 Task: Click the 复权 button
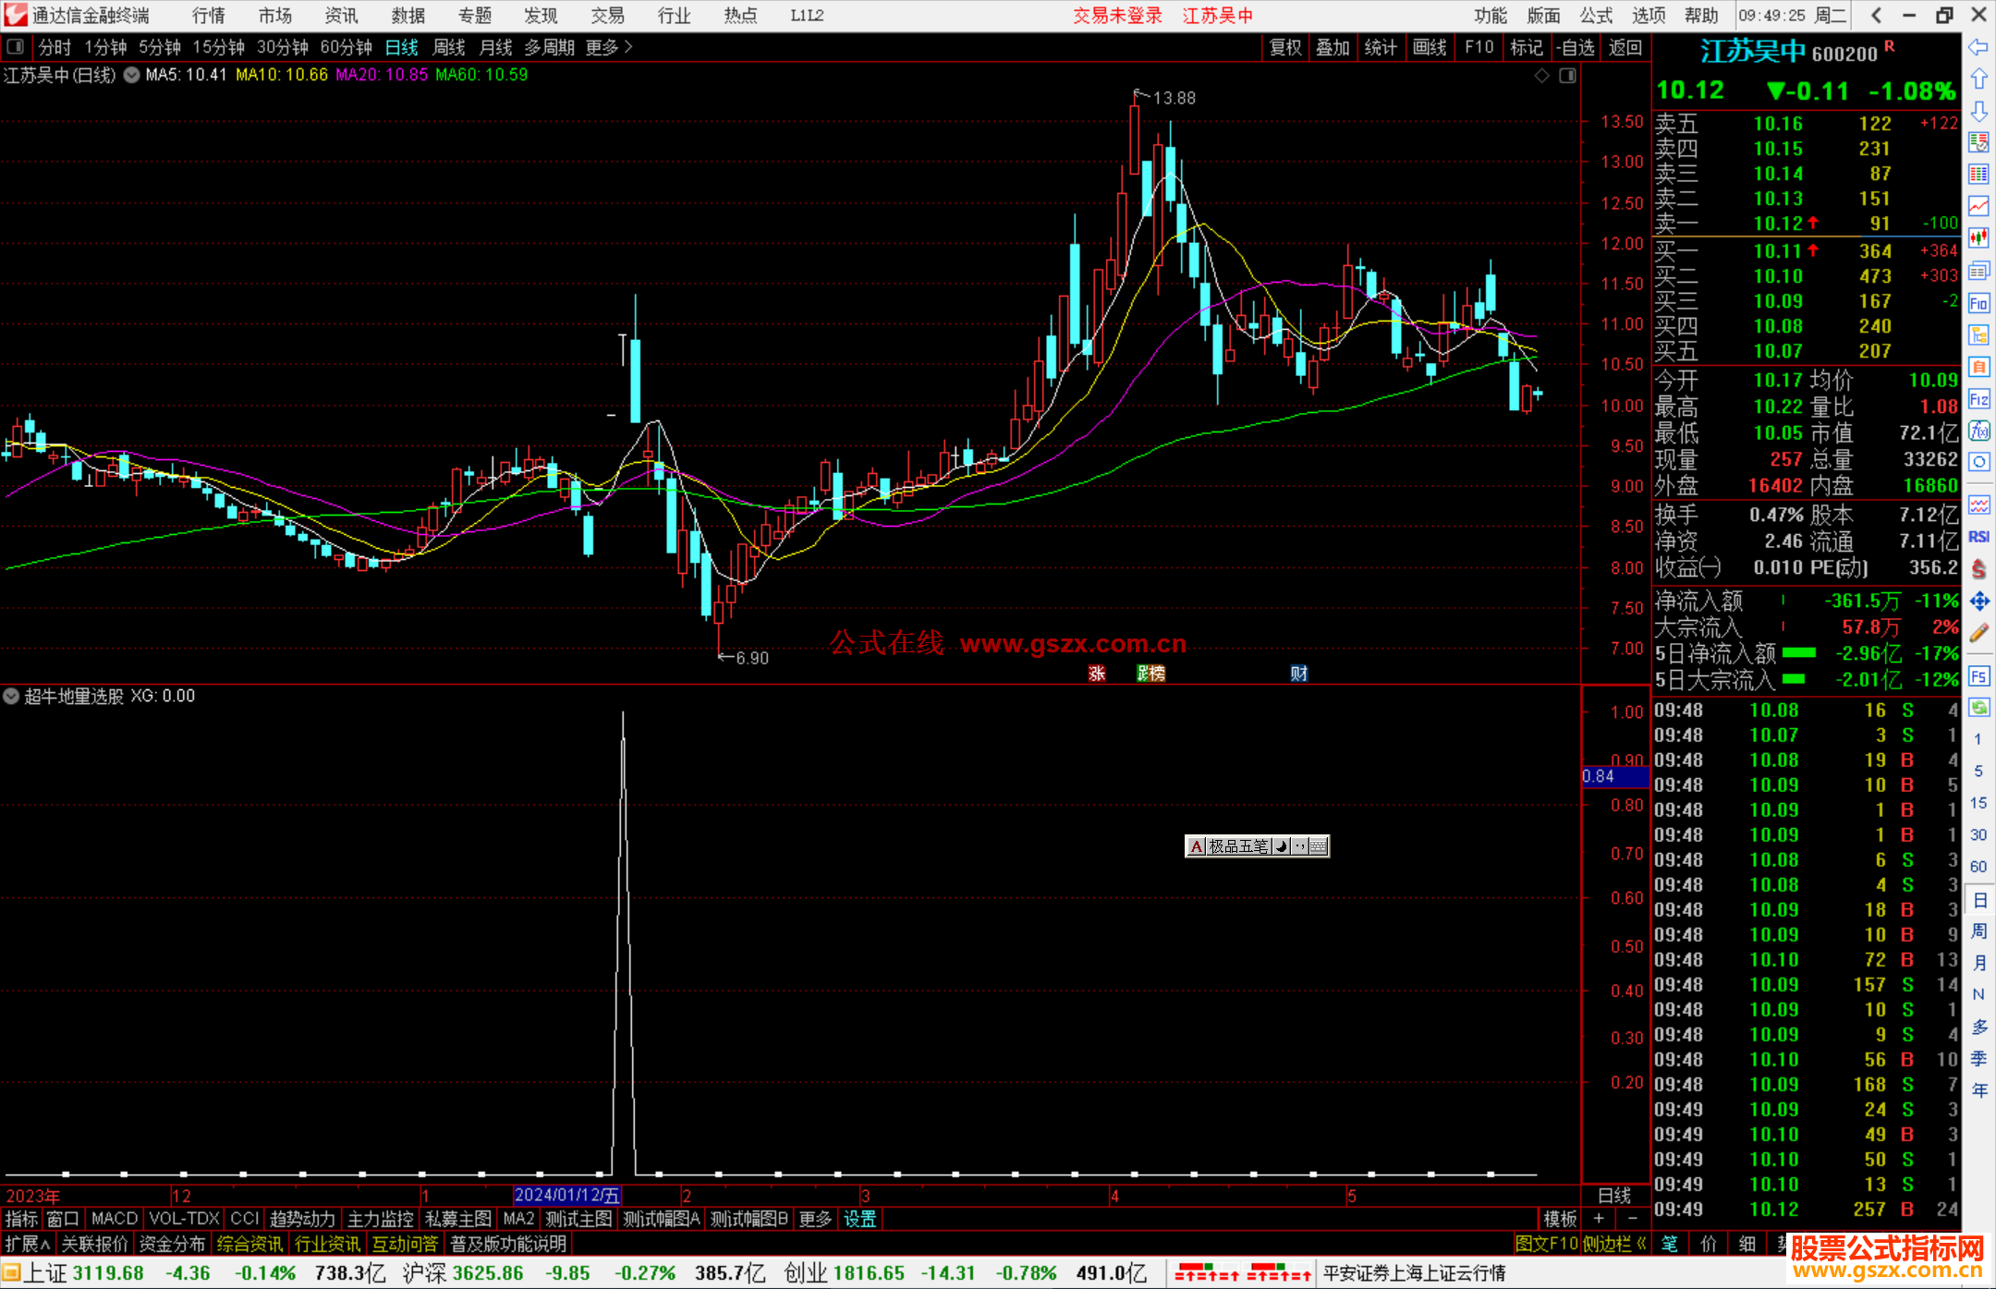[1284, 47]
